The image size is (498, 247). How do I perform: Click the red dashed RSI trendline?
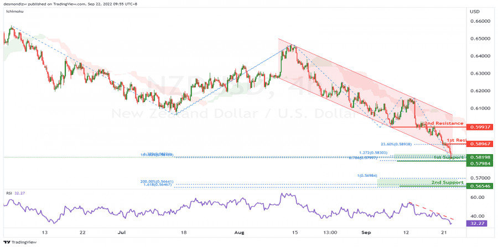tap(431, 211)
